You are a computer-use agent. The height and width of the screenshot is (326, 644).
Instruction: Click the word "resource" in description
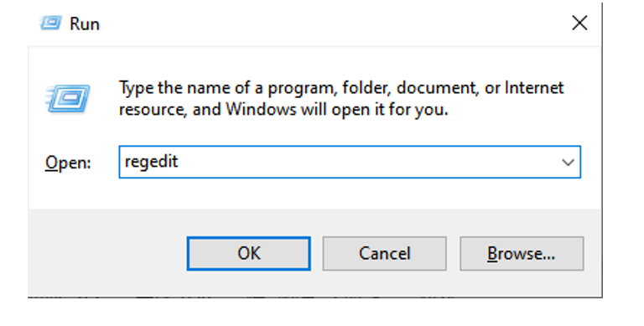(x=153, y=110)
